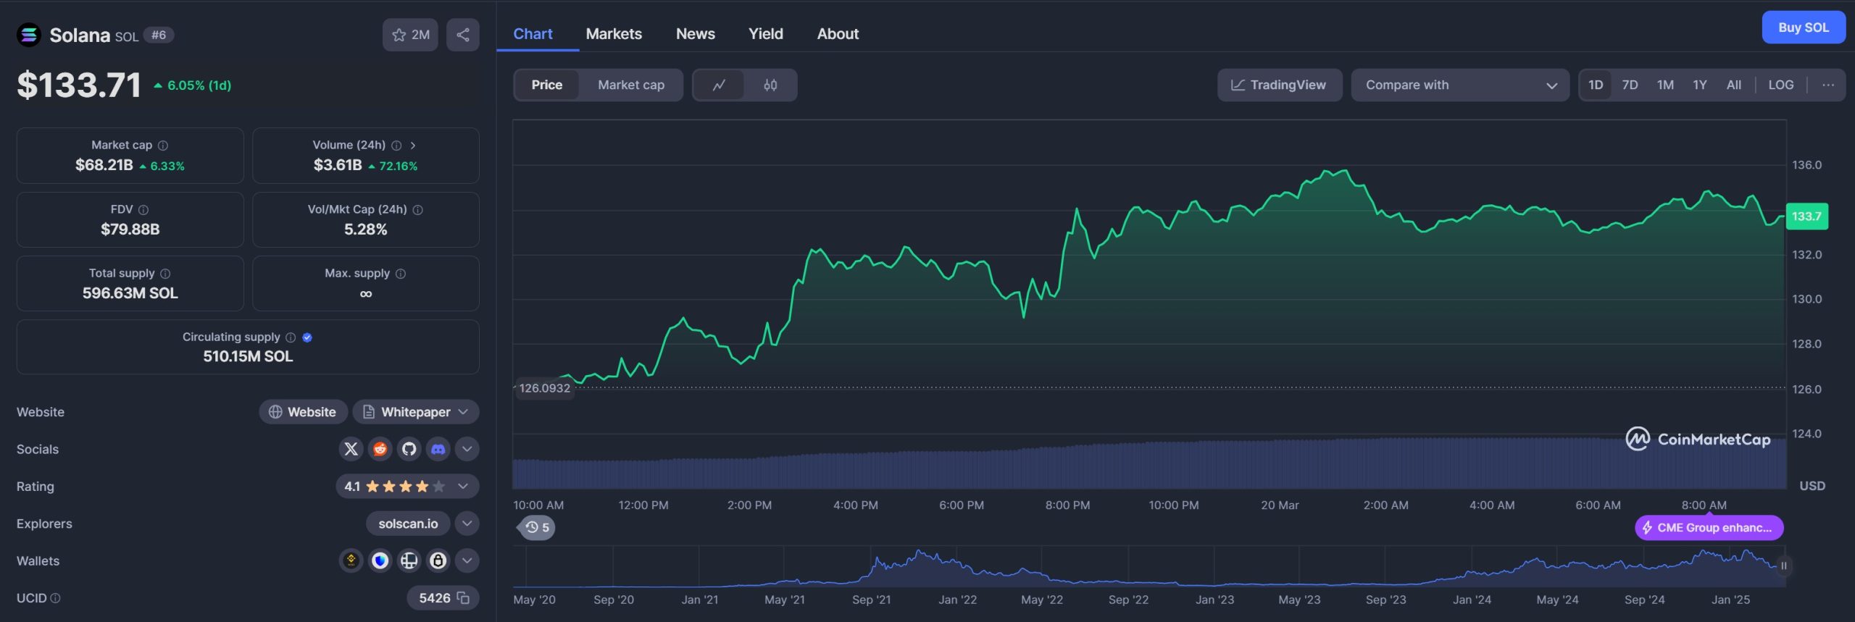
Task: Click the Market cap info icon
Action: point(163,146)
